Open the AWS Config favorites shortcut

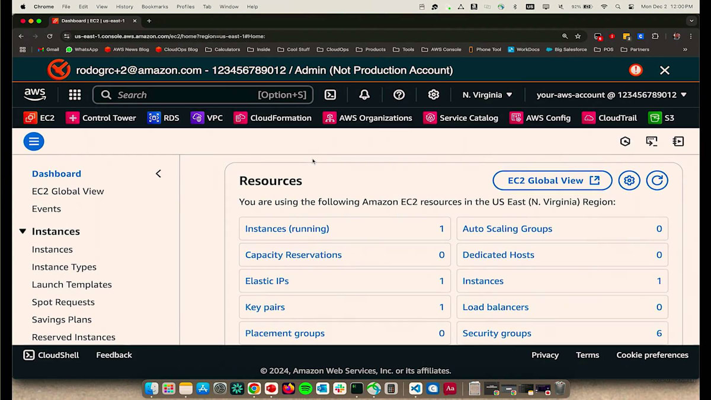pyautogui.click(x=540, y=118)
